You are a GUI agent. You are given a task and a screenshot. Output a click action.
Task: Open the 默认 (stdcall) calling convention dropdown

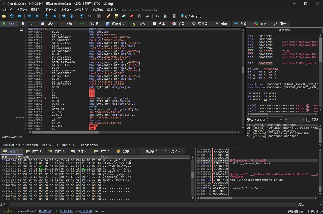265,120
